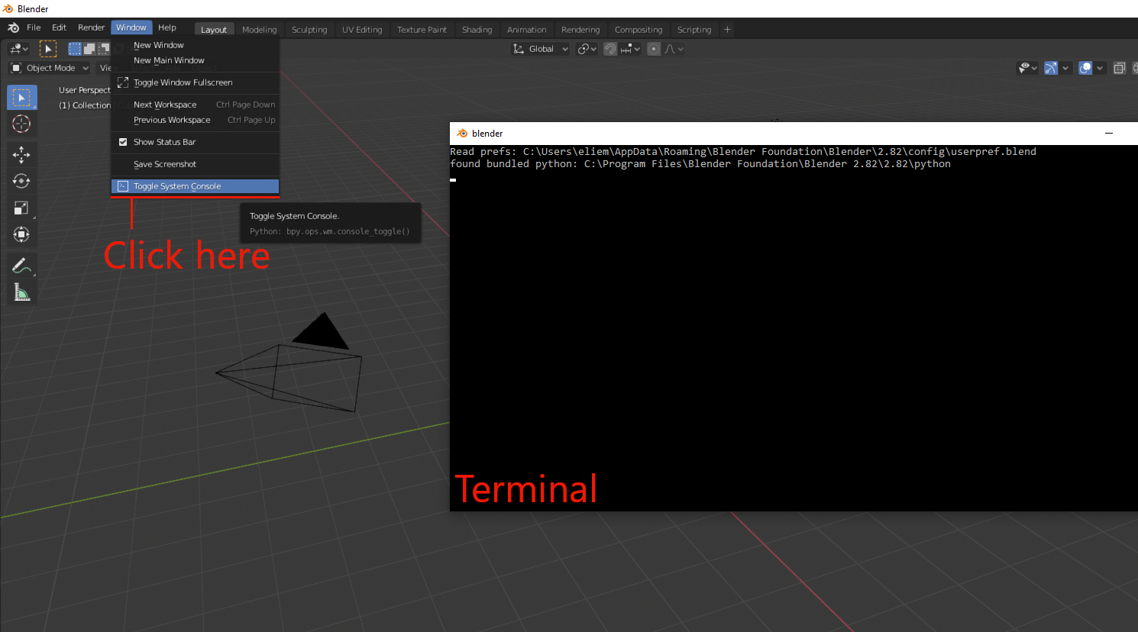Switch to the Sculpting workspace tab

click(x=309, y=30)
